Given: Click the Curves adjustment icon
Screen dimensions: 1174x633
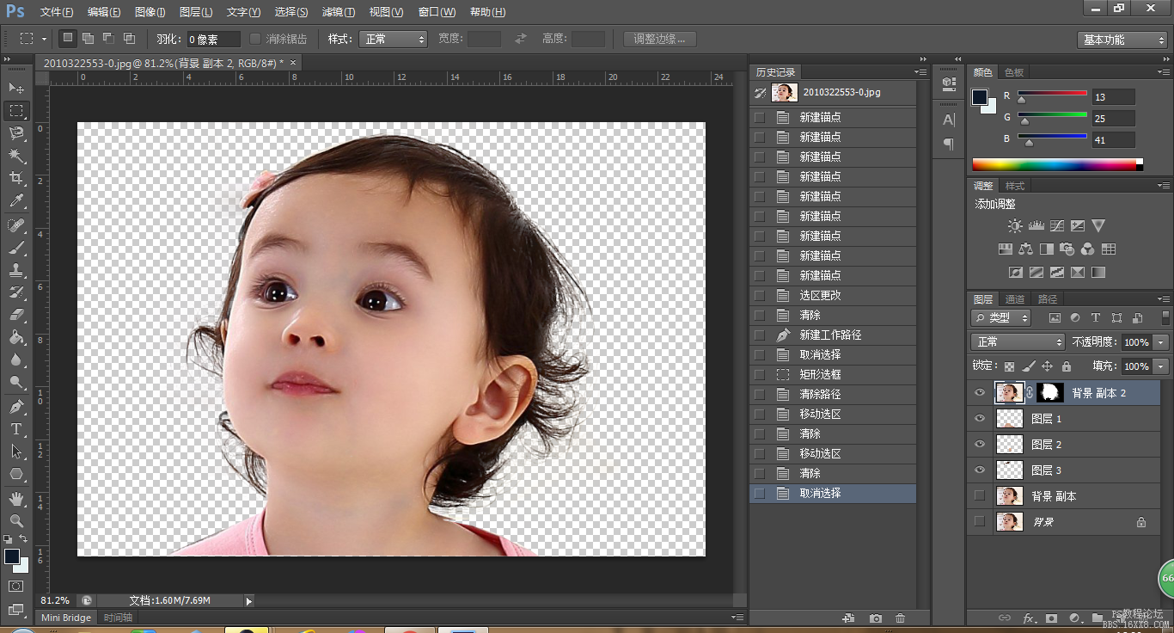Looking at the screenshot, I should (x=1056, y=226).
